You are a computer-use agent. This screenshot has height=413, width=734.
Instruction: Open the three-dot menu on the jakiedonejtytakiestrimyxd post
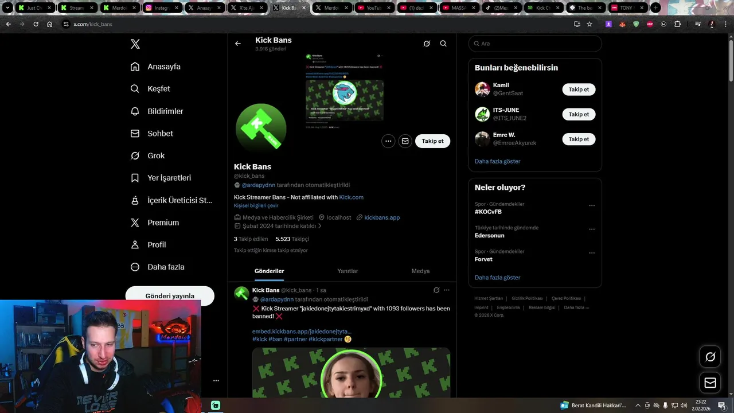pos(447,290)
